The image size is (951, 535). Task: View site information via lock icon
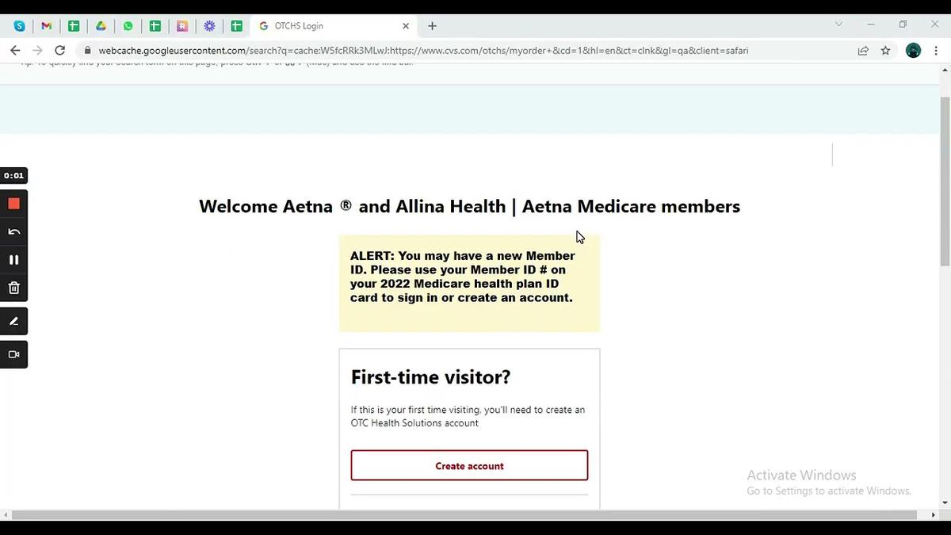coord(88,50)
